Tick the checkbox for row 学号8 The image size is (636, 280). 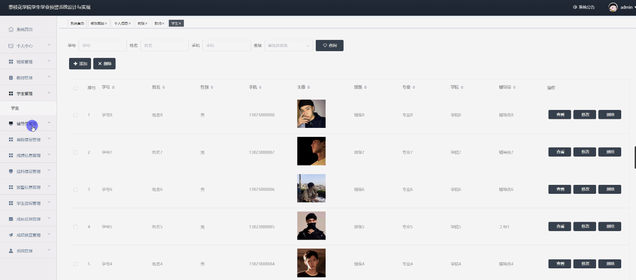click(75, 115)
